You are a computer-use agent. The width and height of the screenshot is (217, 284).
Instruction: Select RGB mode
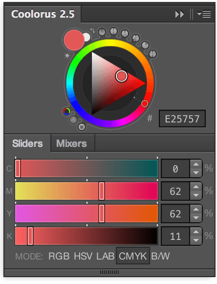coord(59,256)
